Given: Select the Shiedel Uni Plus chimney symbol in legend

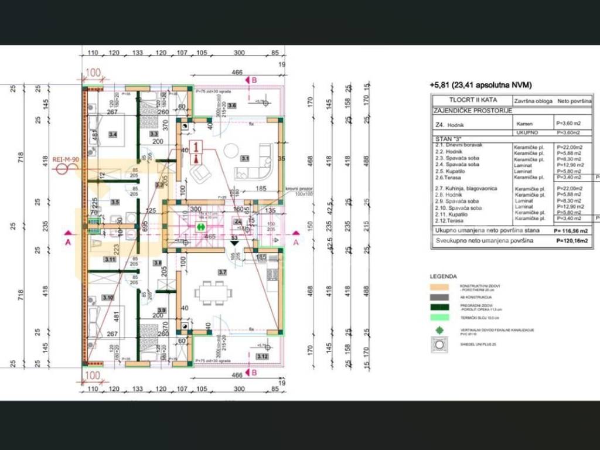Looking at the screenshot, I should coord(438,345).
